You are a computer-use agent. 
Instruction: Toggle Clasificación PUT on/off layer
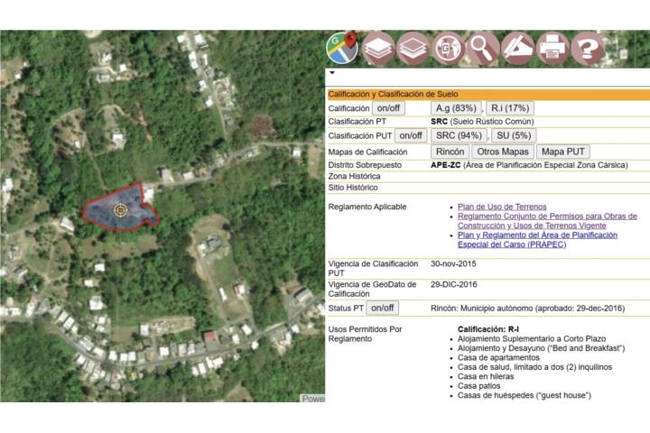(411, 135)
